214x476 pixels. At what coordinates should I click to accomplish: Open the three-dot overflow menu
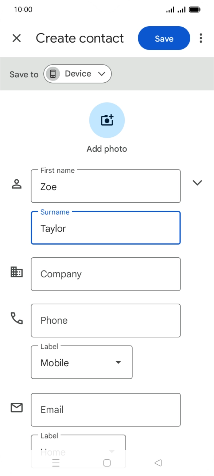point(201,38)
